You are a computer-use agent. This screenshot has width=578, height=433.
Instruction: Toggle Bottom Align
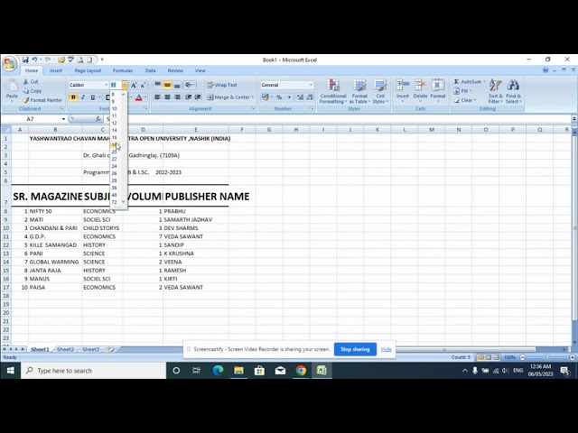point(177,85)
